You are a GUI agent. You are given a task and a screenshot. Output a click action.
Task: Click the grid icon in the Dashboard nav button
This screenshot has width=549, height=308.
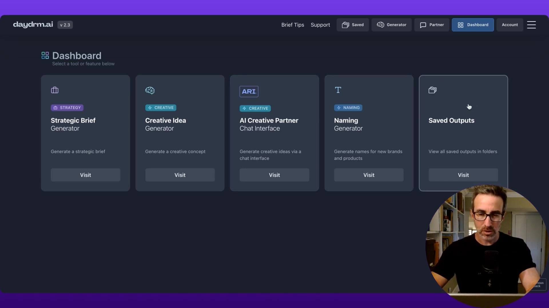pos(460,25)
